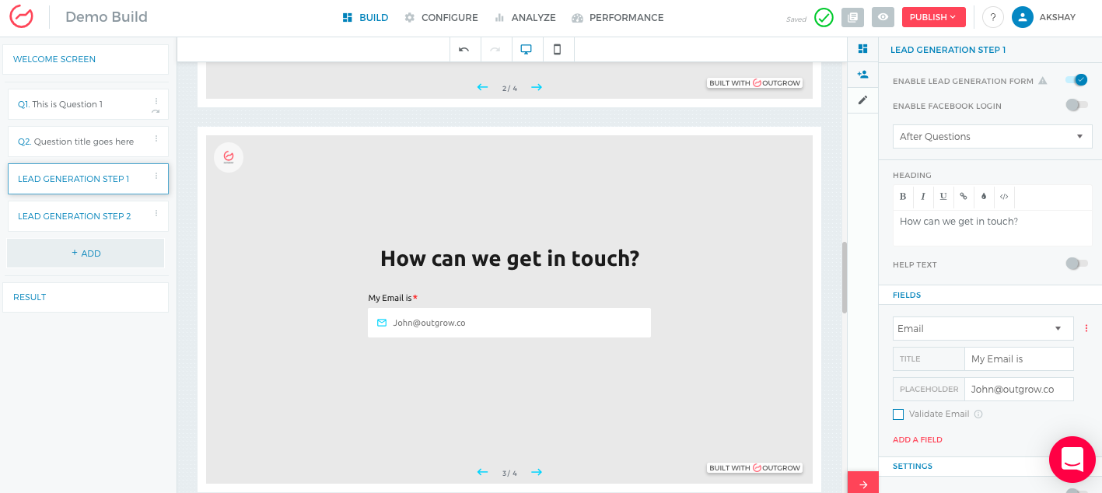Click Validate Email info icon
Screen dimensions: 1102x493
click(978, 414)
